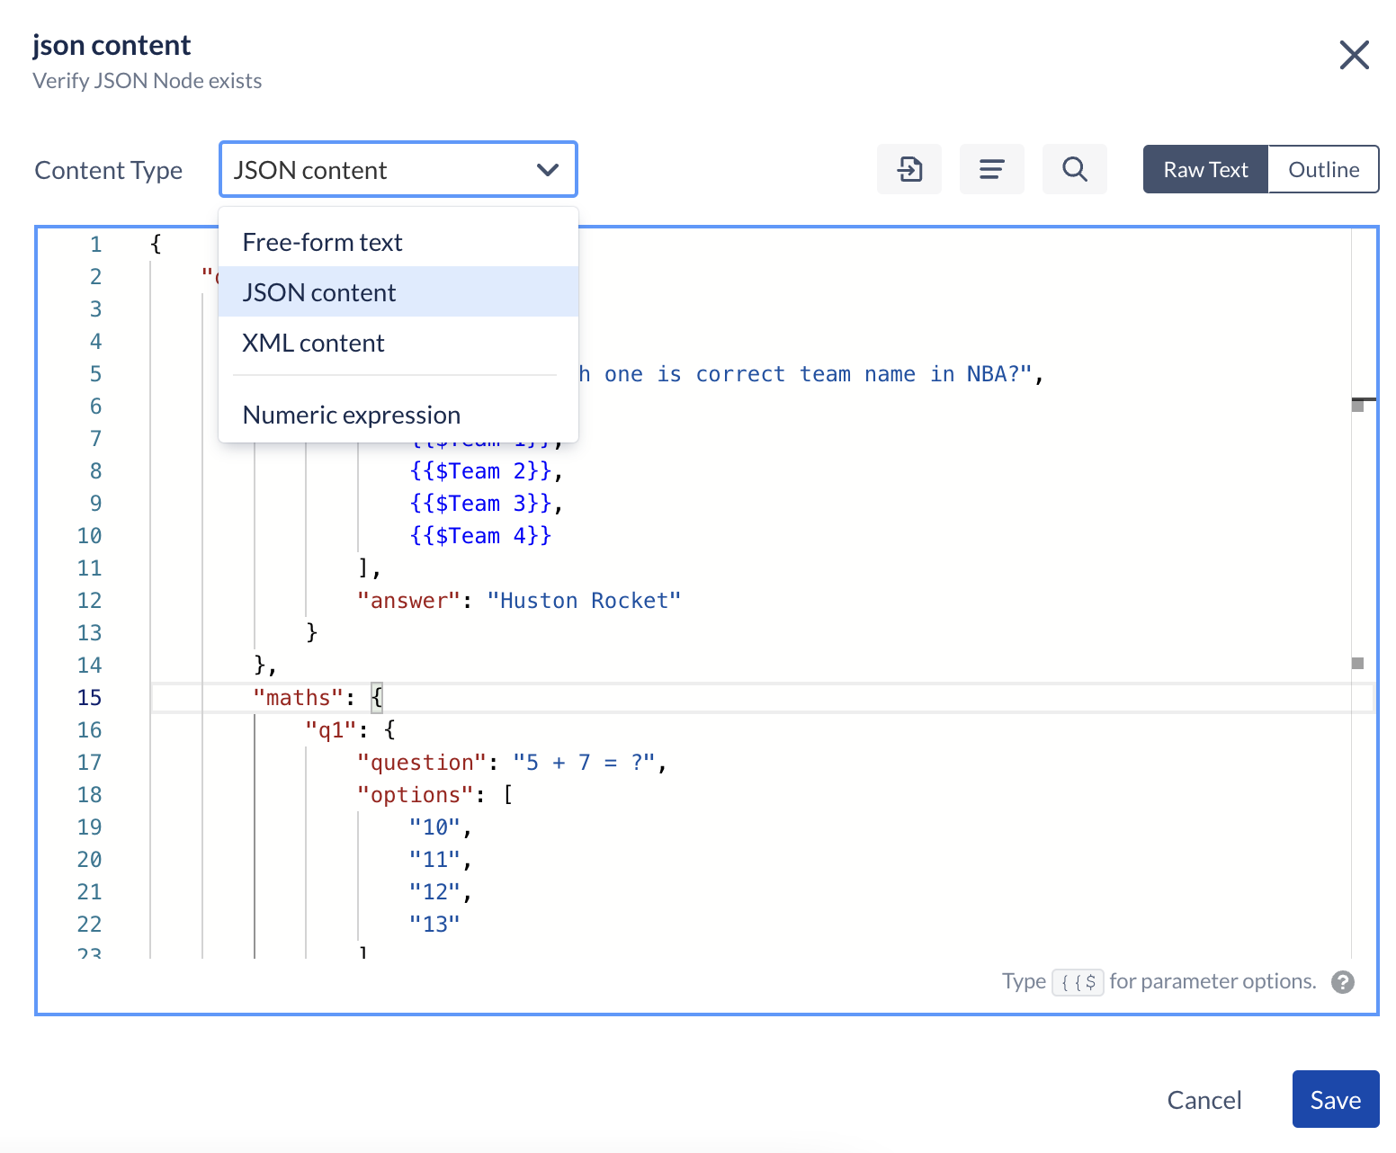Select XML content from the list
The height and width of the screenshot is (1153, 1396).
click(312, 342)
